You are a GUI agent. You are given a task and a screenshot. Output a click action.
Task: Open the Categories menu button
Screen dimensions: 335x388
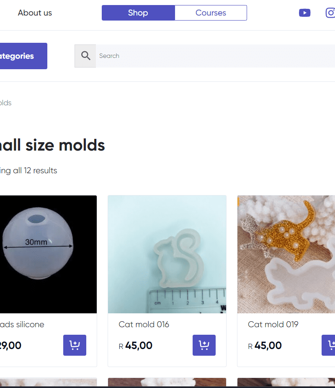point(21,56)
